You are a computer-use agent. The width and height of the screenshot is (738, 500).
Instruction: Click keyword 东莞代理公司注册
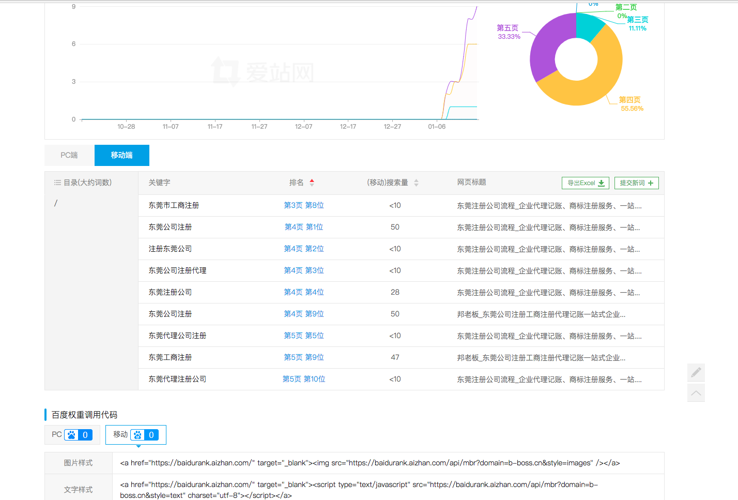point(178,336)
